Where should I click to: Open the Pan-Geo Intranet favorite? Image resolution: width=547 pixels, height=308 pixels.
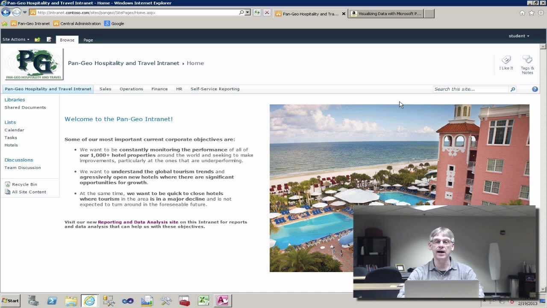tap(30, 24)
